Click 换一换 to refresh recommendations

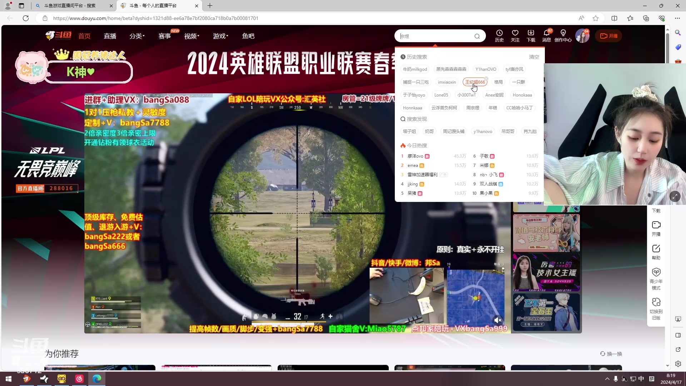[x=611, y=354]
